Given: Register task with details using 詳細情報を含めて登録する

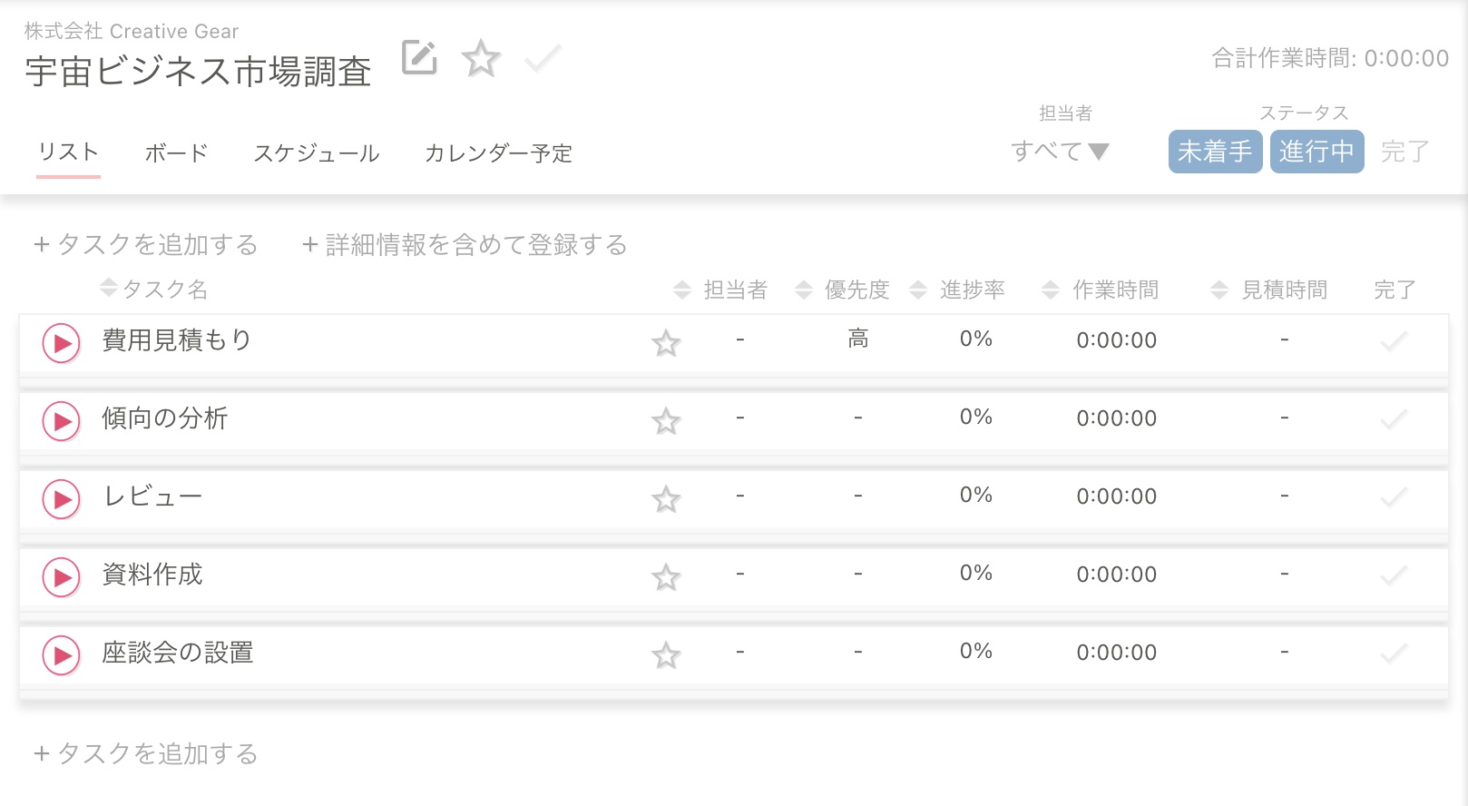Looking at the screenshot, I should tap(464, 244).
